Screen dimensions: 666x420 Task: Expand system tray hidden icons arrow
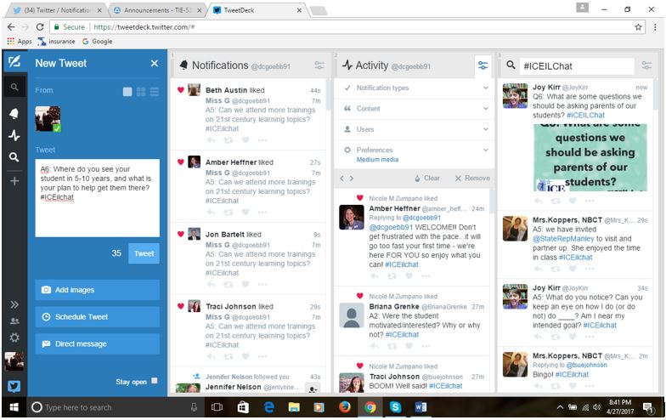point(560,407)
